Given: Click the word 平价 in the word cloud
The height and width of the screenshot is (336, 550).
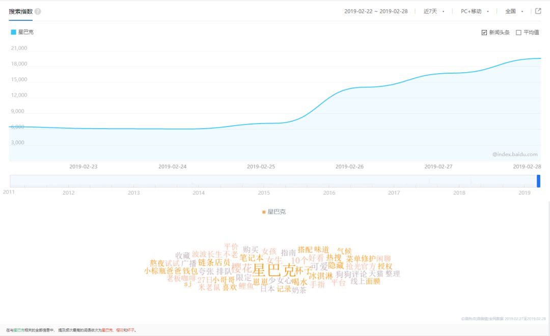Looking at the screenshot, I should [231, 247].
